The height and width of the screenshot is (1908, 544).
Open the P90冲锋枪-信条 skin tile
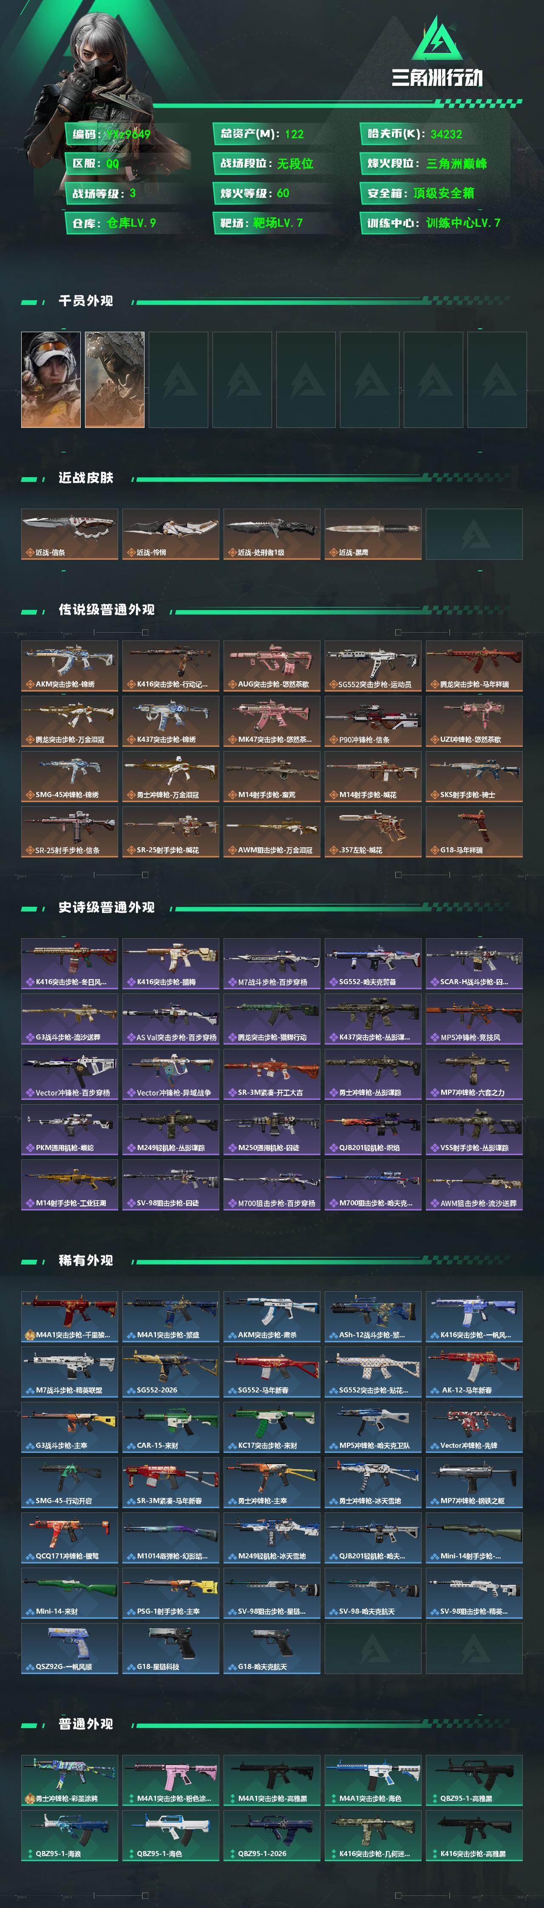pos(373,721)
